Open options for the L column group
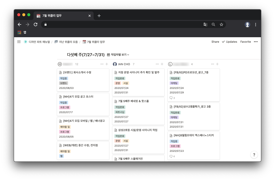 pos(212,64)
